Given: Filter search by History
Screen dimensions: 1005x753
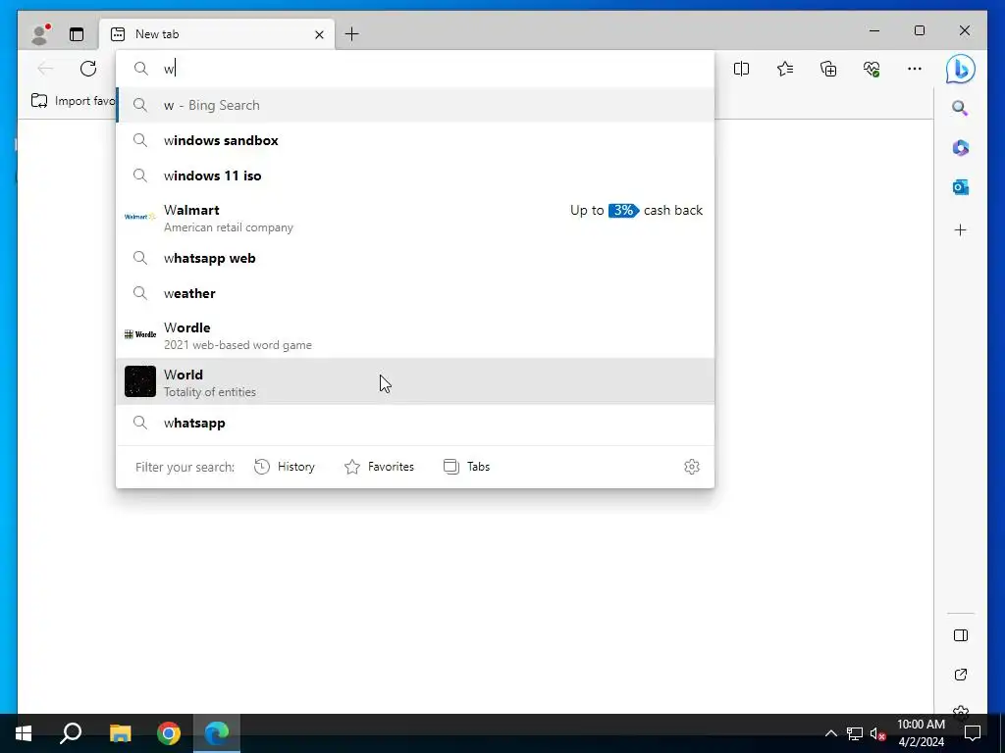Looking at the screenshot, I should pyautogui.click(x=285, y=467).
